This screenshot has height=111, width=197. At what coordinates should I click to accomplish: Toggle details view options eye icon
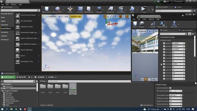tap(193, 34)
